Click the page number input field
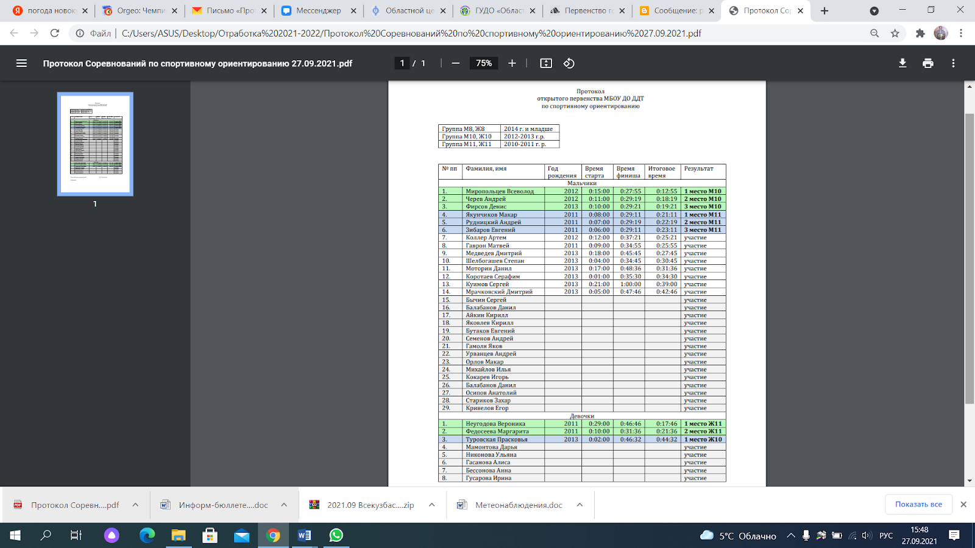The width and height of the screenshot is (975, 548). coord(402,63)
